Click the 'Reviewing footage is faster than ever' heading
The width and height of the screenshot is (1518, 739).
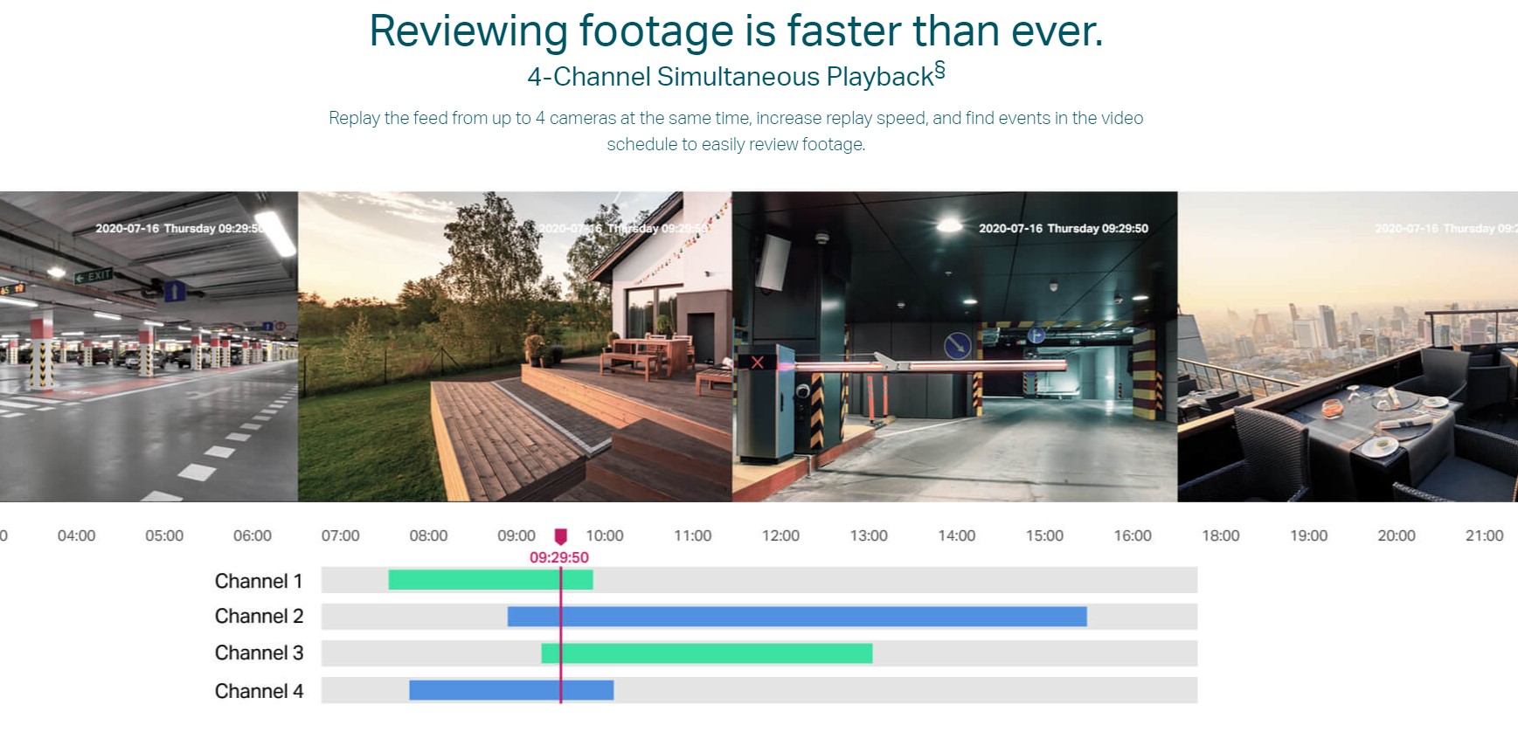pyautogui.click(x=736, y=31)
